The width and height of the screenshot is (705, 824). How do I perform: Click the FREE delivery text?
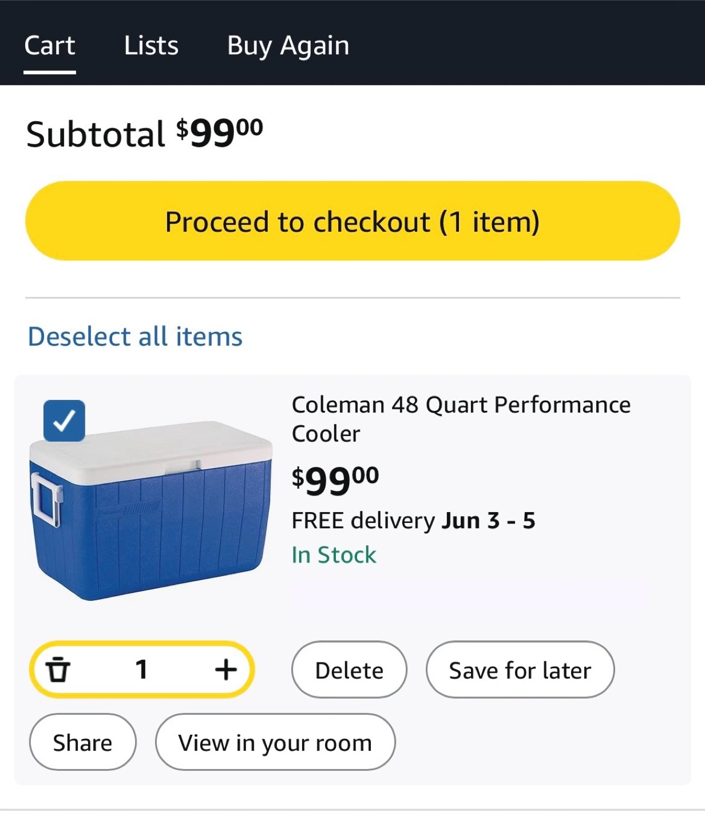tap(363, 521)
